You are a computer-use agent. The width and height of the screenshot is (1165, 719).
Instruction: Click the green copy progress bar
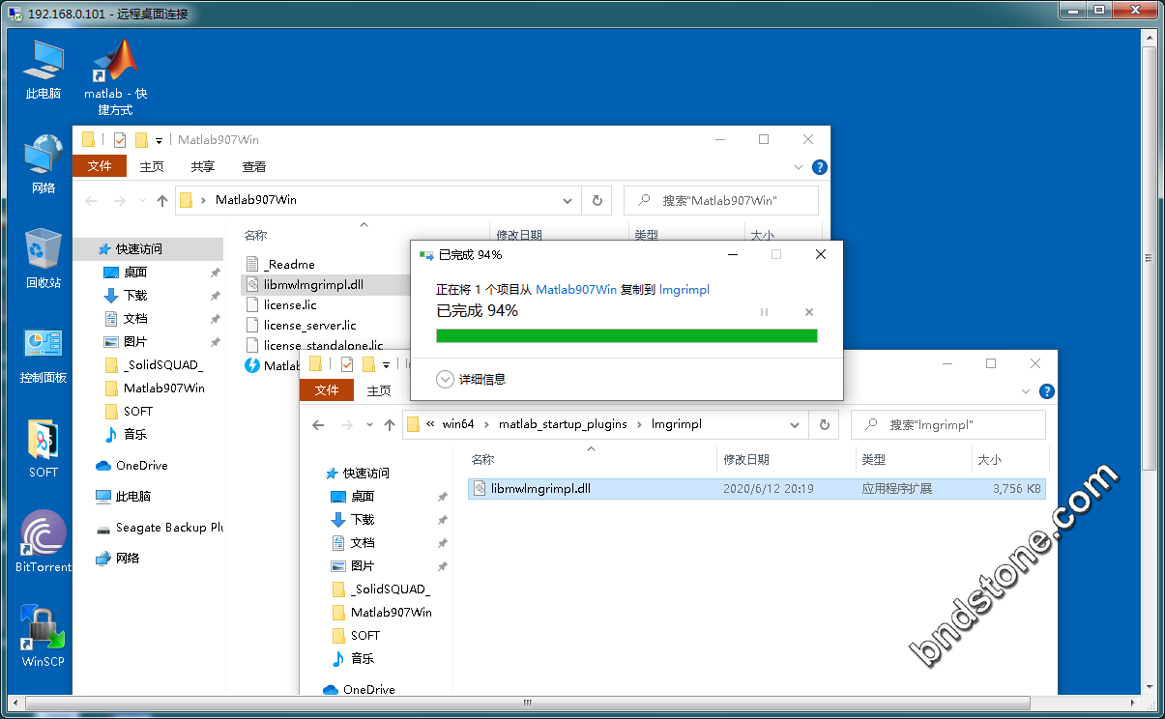(626, 335)
